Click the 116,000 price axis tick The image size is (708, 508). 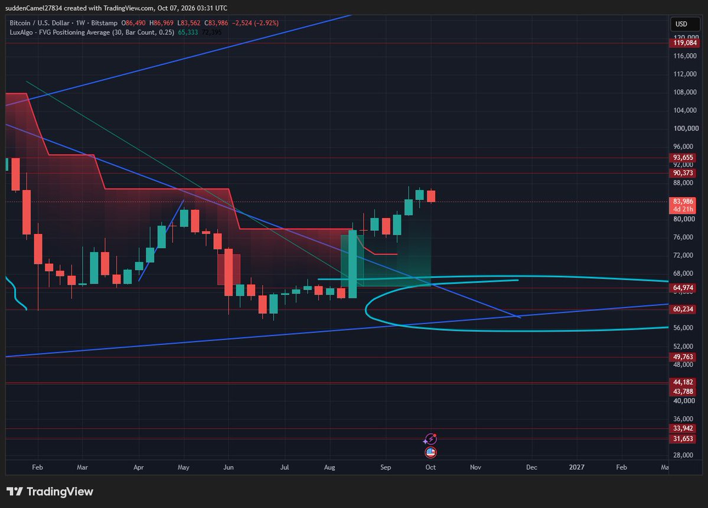pos(685,56)
